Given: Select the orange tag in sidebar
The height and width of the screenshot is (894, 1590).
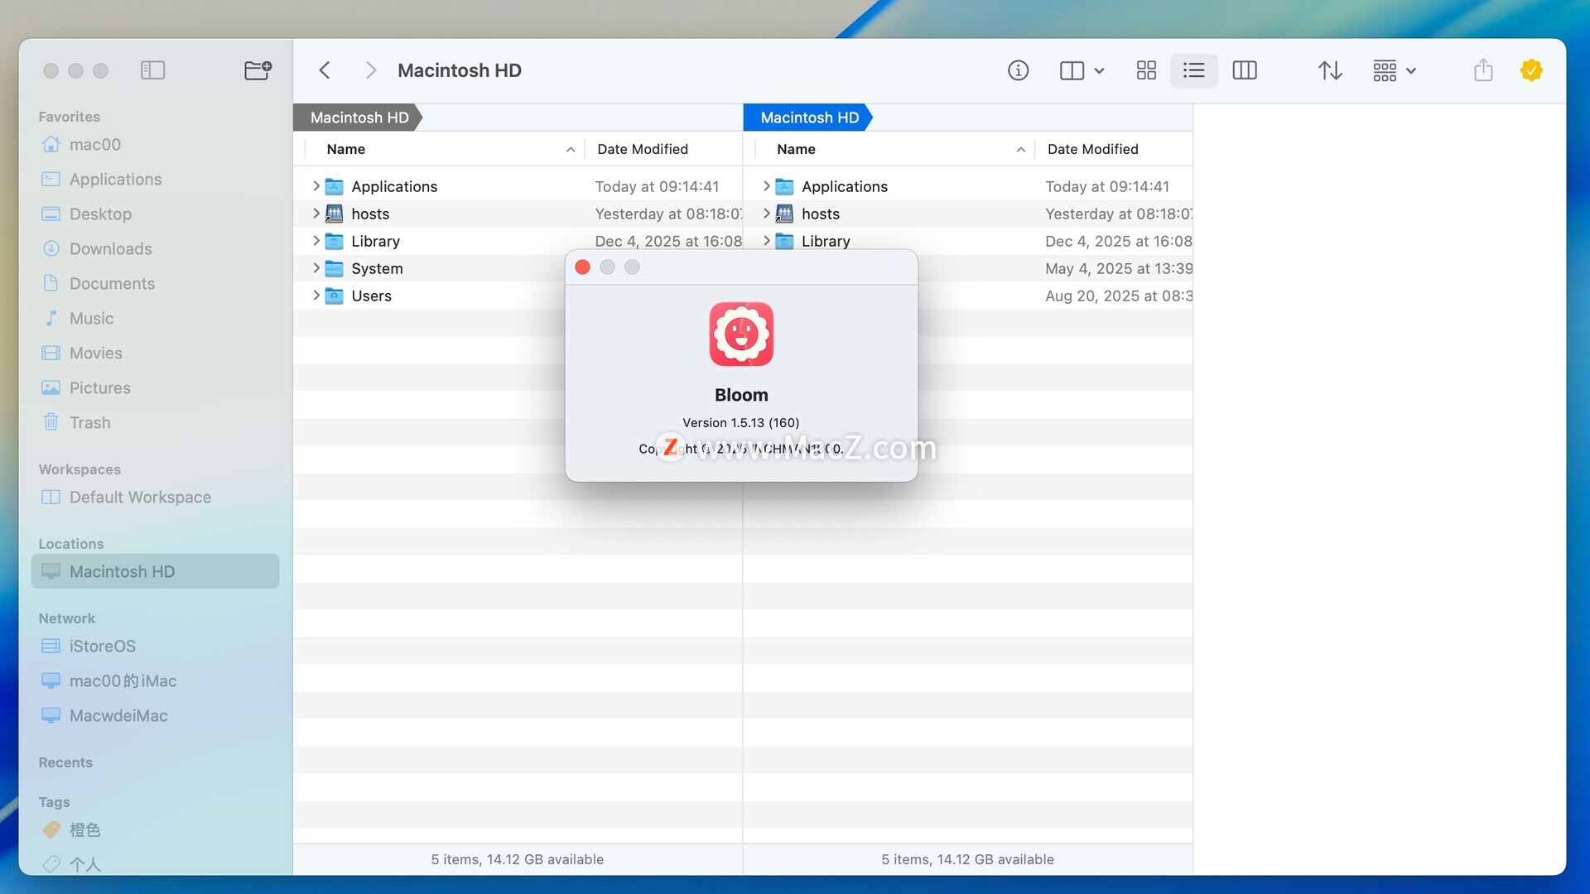Looking at the screenshot, I should [84, 829].
